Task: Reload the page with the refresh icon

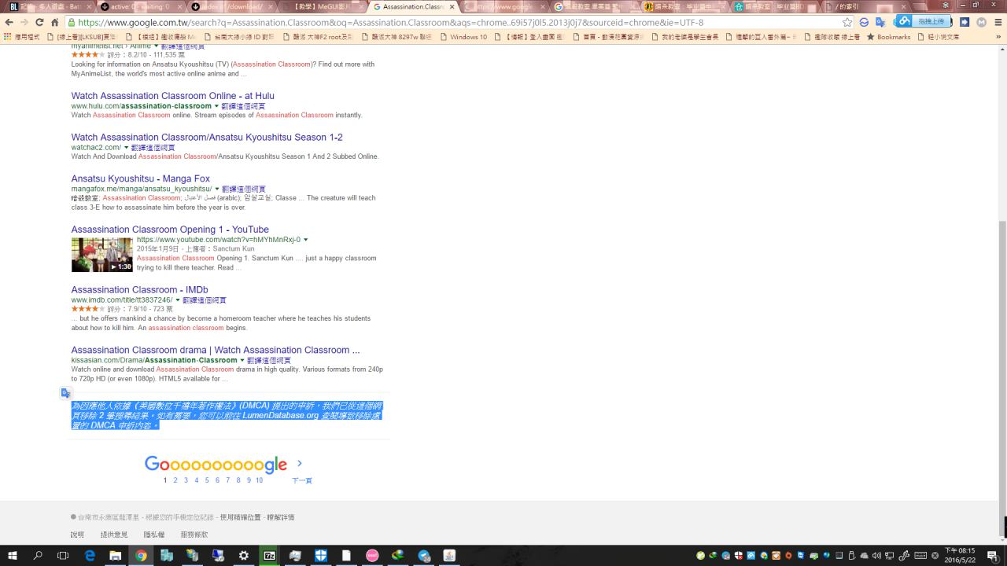Action: coord(39,22)
